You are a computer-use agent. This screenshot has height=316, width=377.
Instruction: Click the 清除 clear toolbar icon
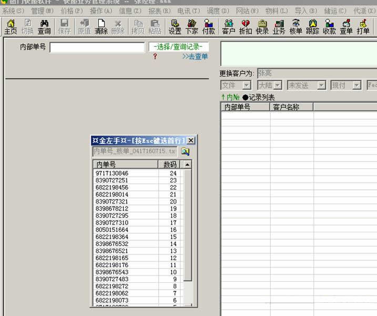[101, 27]
